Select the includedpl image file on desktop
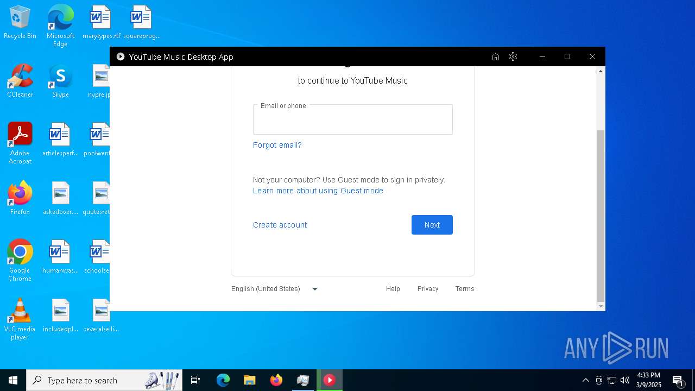695x391 pixels. (x=60, y=316)
